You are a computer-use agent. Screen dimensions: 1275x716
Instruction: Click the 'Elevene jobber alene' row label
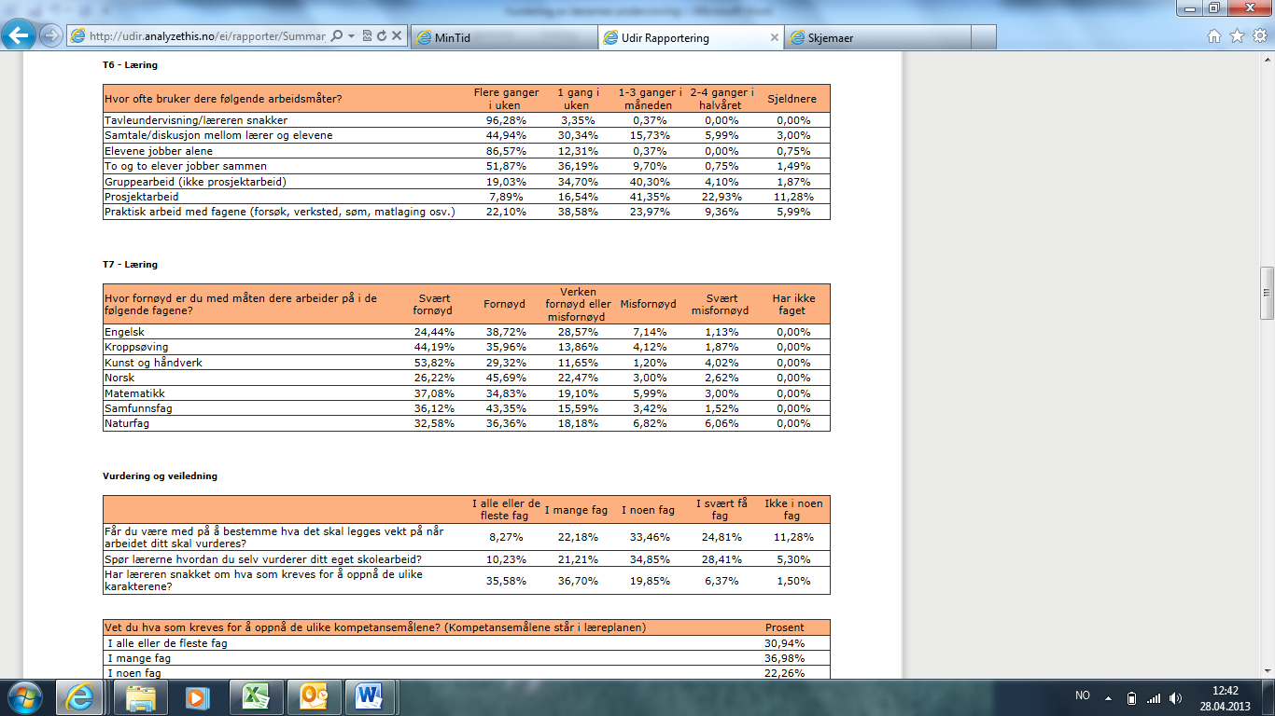159,151
